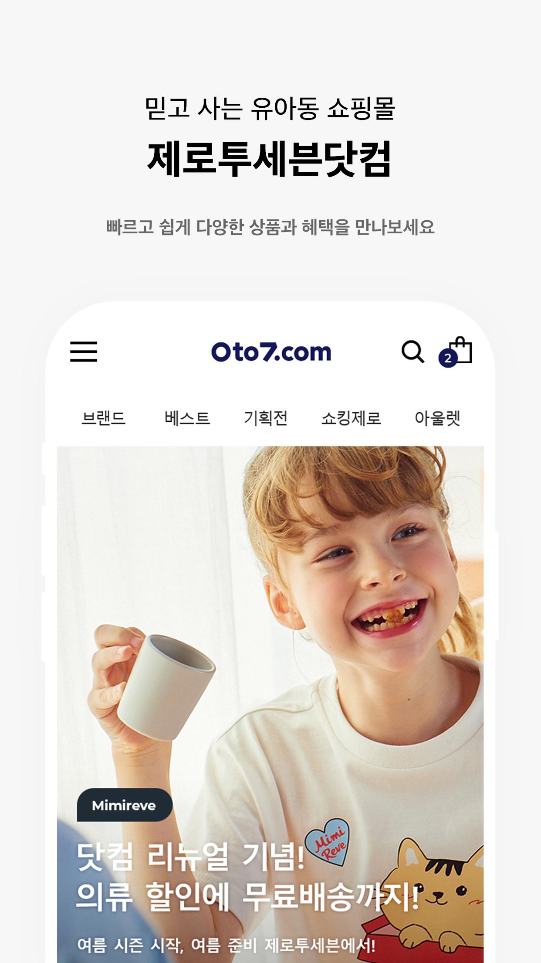Go to the 쇼킹제로 tab
This screenshot has height=963, width=541.
click(351, 418)
